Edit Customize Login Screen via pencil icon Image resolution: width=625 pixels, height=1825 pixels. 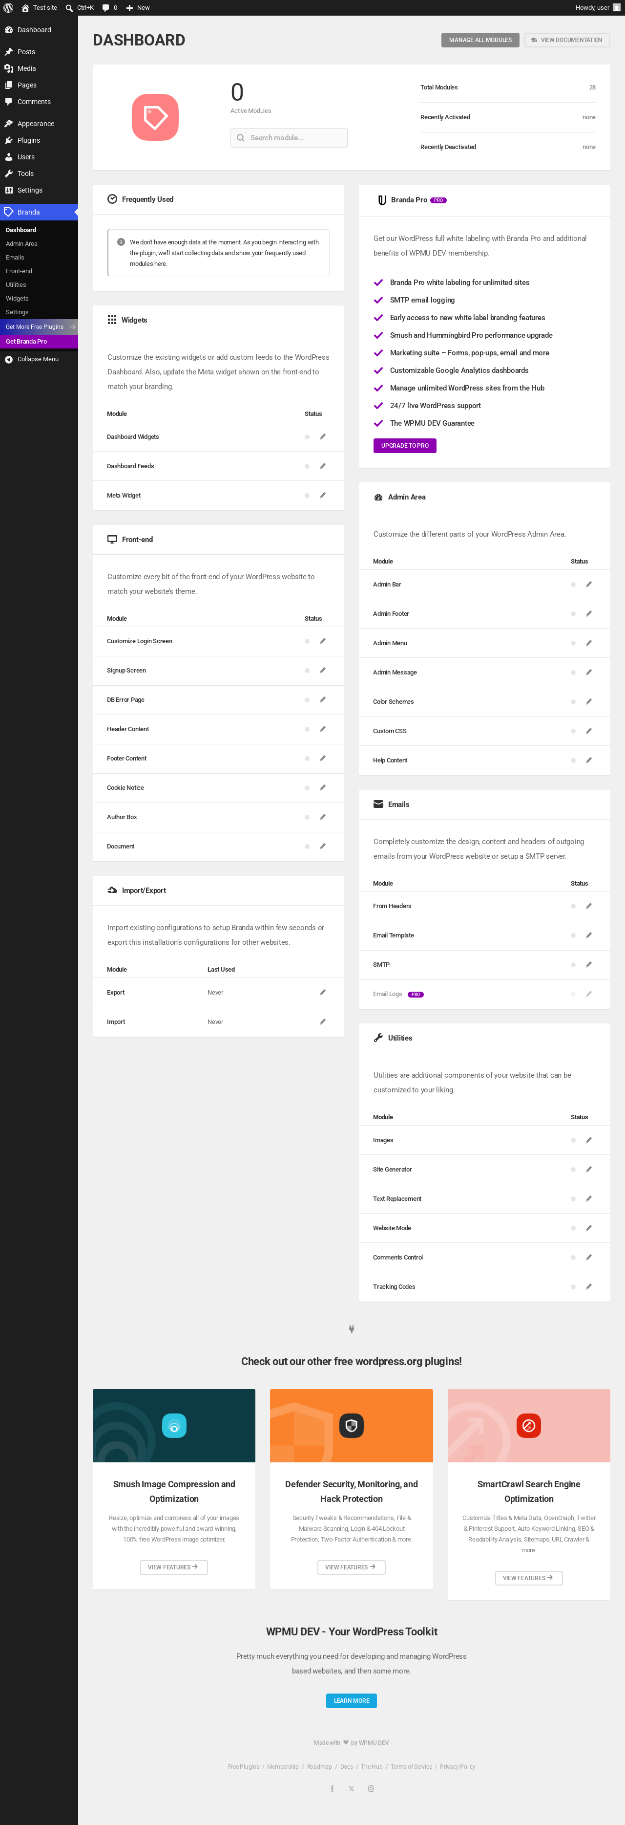pos(323,641)
